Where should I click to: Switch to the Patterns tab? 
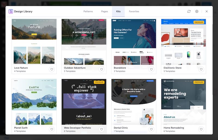(88, 11)
